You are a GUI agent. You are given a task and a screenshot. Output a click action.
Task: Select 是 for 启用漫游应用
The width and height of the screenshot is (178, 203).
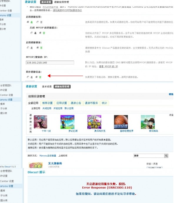28,22
